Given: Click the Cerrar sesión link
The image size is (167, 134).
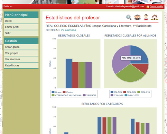Looking at the screenshot, I should pyautogui.click(x=156, y=7).
